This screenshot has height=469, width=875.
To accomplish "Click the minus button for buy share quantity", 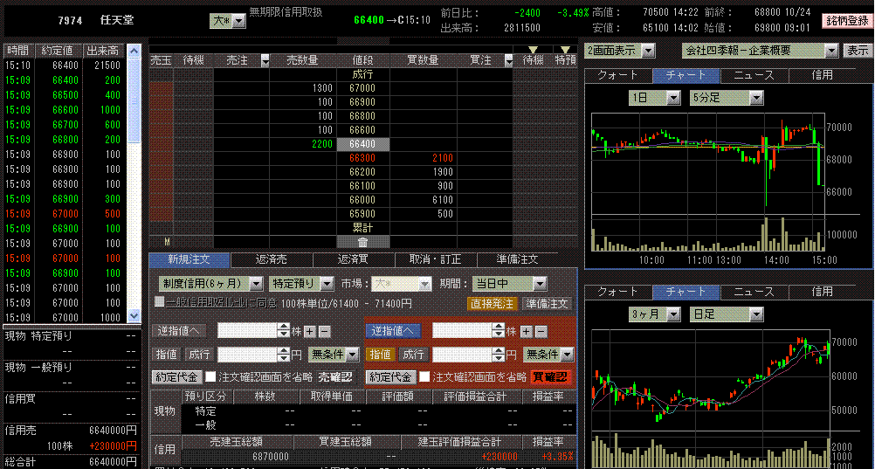I will click(540, 331).
